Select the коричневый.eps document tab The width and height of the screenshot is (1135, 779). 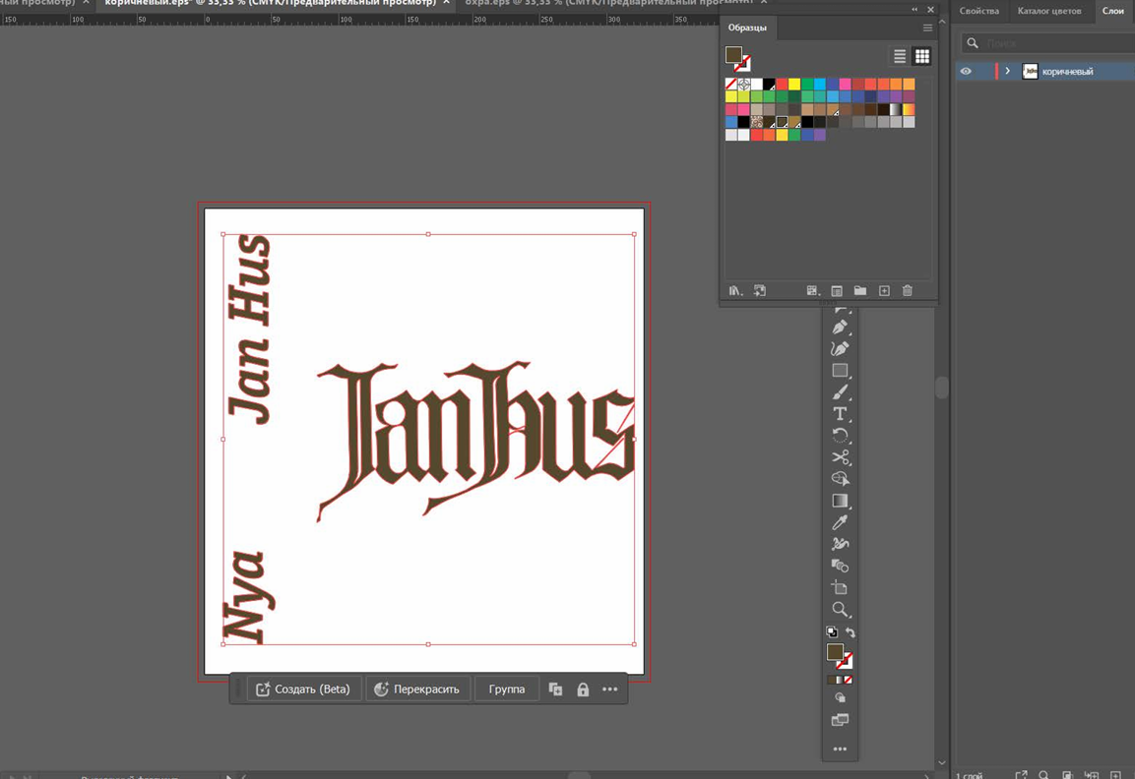pyautogui.click(x=270, y=3)
